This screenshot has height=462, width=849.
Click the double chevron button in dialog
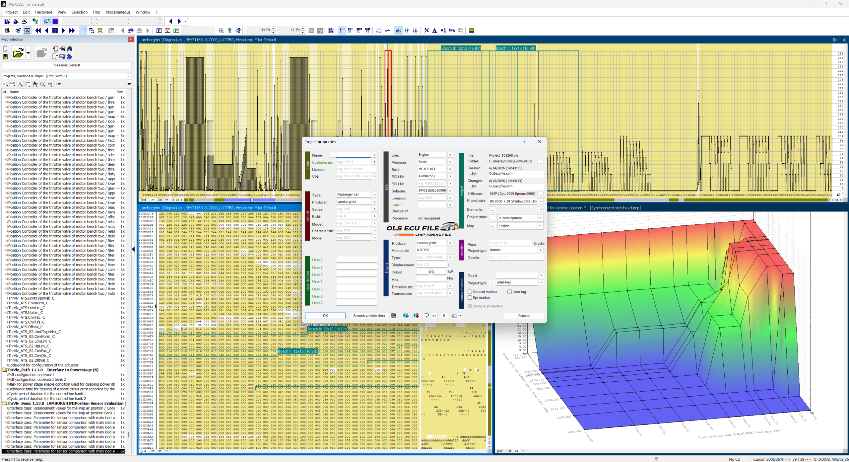click(x=434, y=316)
